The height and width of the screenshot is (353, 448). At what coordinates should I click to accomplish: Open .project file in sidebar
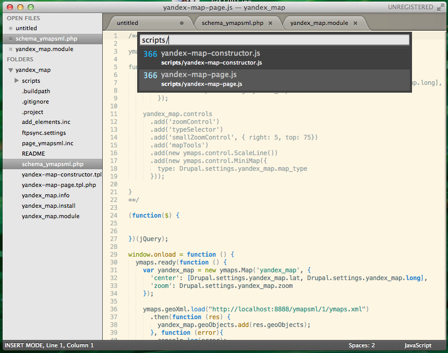click(x=32, y=112)
